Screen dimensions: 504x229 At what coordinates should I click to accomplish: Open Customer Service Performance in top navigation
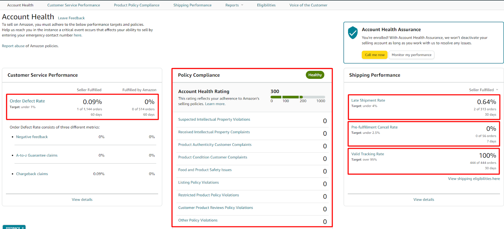pyautogui.click(x=74, y=5)
